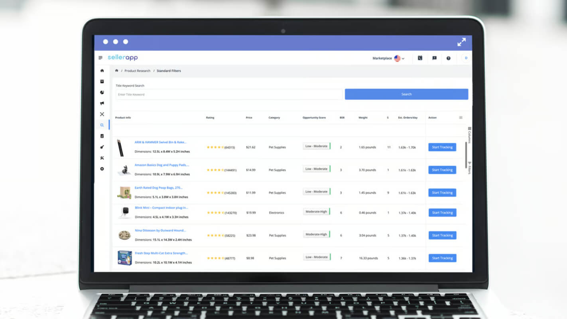Open the help question mark icon
Viewport: 567px width, 319px height.
coord(449,58)
